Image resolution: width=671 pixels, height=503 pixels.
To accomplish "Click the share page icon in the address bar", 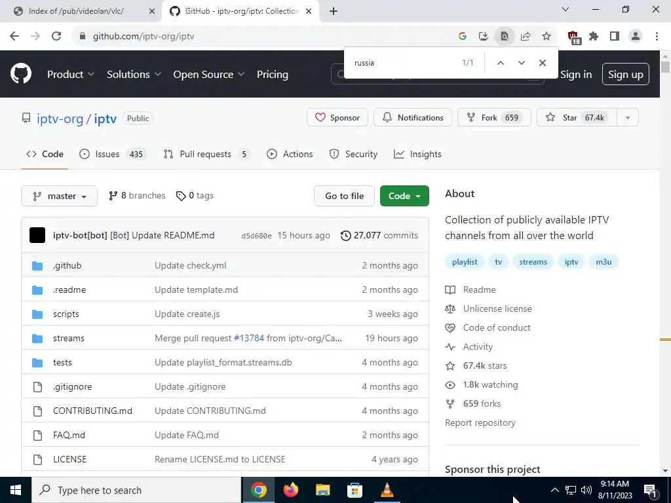I will pyautogui.click(x=525, y=37).
